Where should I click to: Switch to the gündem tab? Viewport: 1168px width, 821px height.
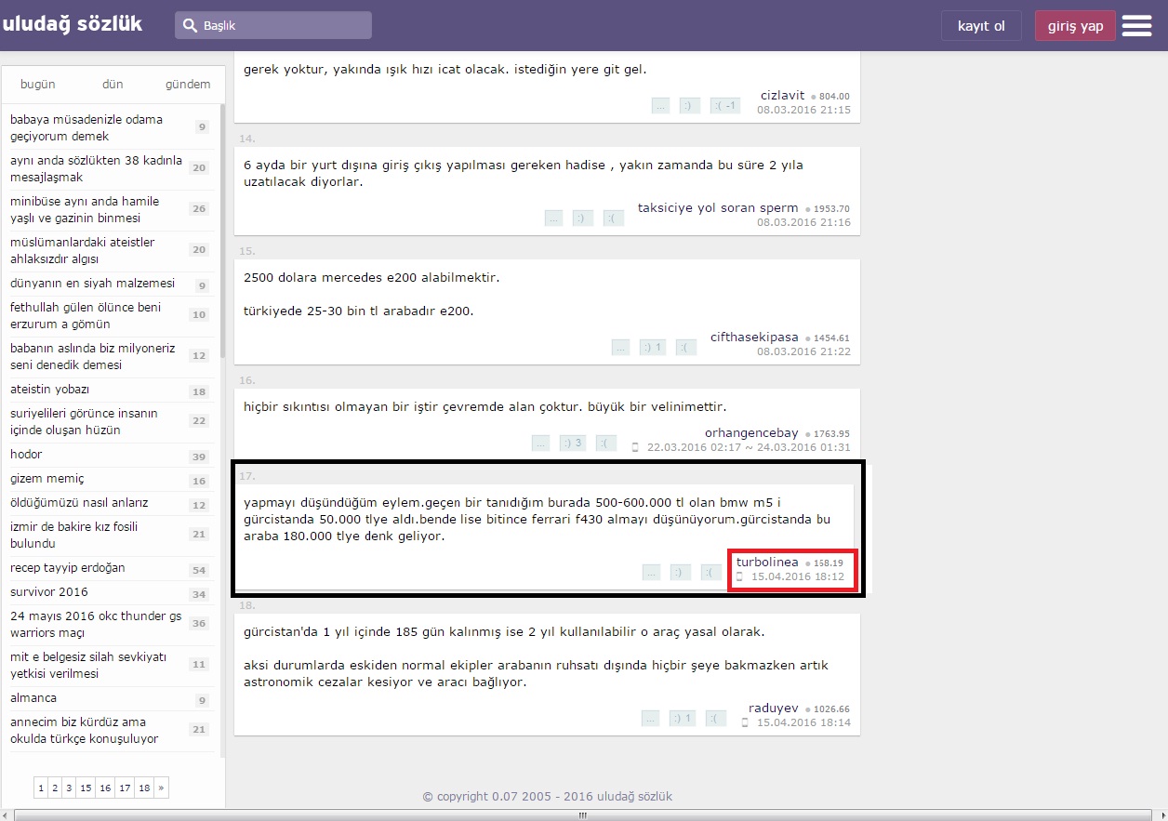click(188, 84)
